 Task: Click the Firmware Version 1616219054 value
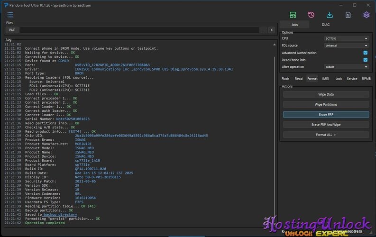pos(85,198)
